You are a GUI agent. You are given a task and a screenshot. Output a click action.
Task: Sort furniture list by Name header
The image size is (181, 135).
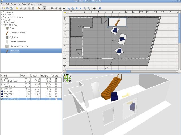point(10,76)
